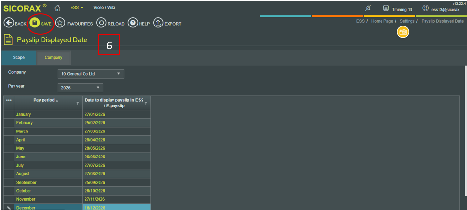
Task: Click the database icon beside Training 13
Action: pyautogui.click(x=386, y=8)
